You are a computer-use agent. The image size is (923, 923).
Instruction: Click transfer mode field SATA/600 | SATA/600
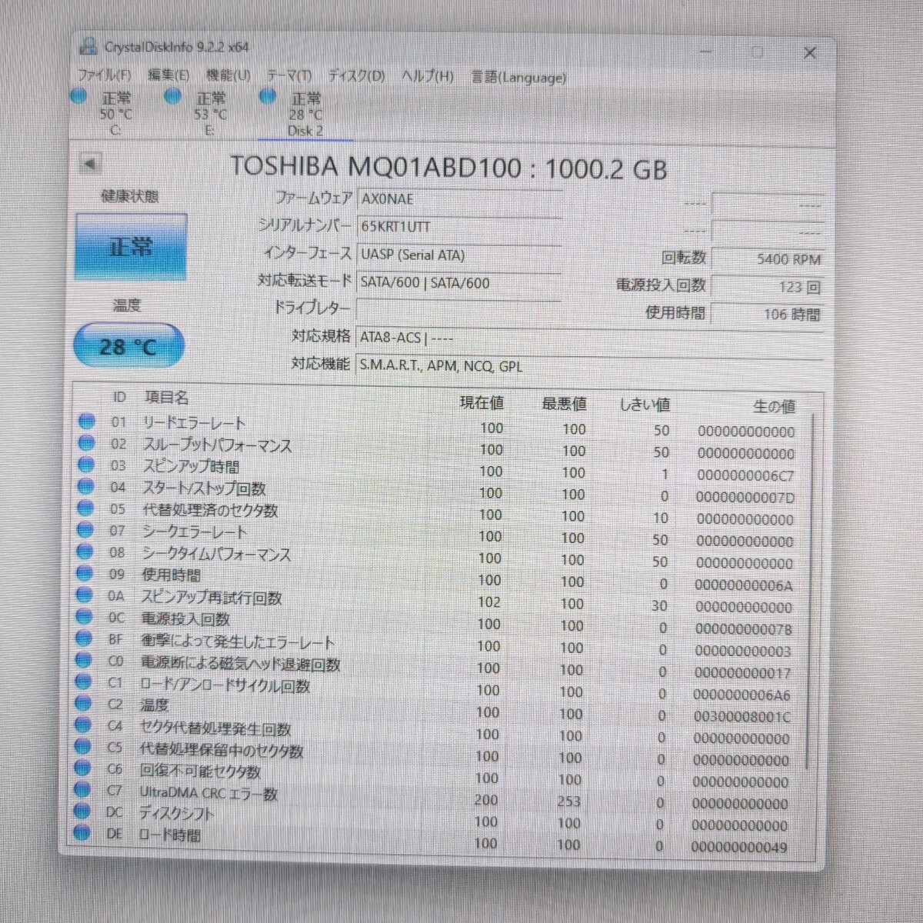(x=458, y=282)
